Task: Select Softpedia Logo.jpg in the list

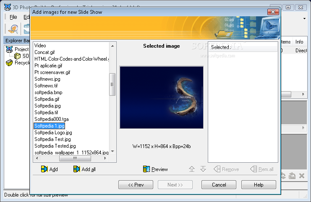Action: click(x=53, y=133)
